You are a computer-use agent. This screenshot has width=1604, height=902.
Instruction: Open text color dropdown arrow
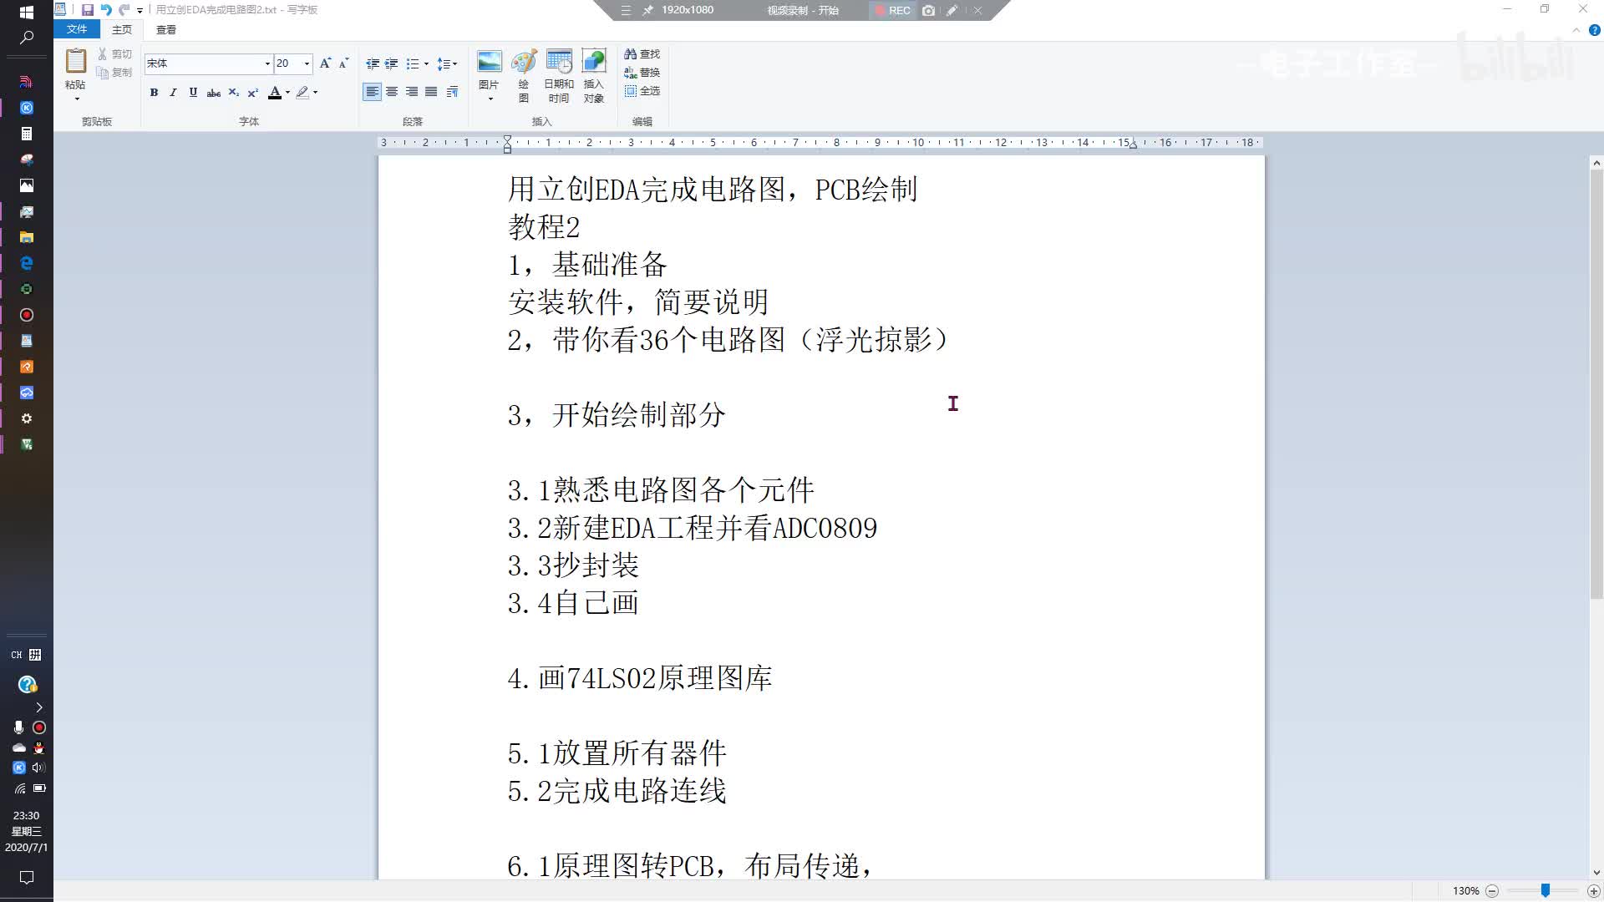pyautogui.click(x=287, y=93)
